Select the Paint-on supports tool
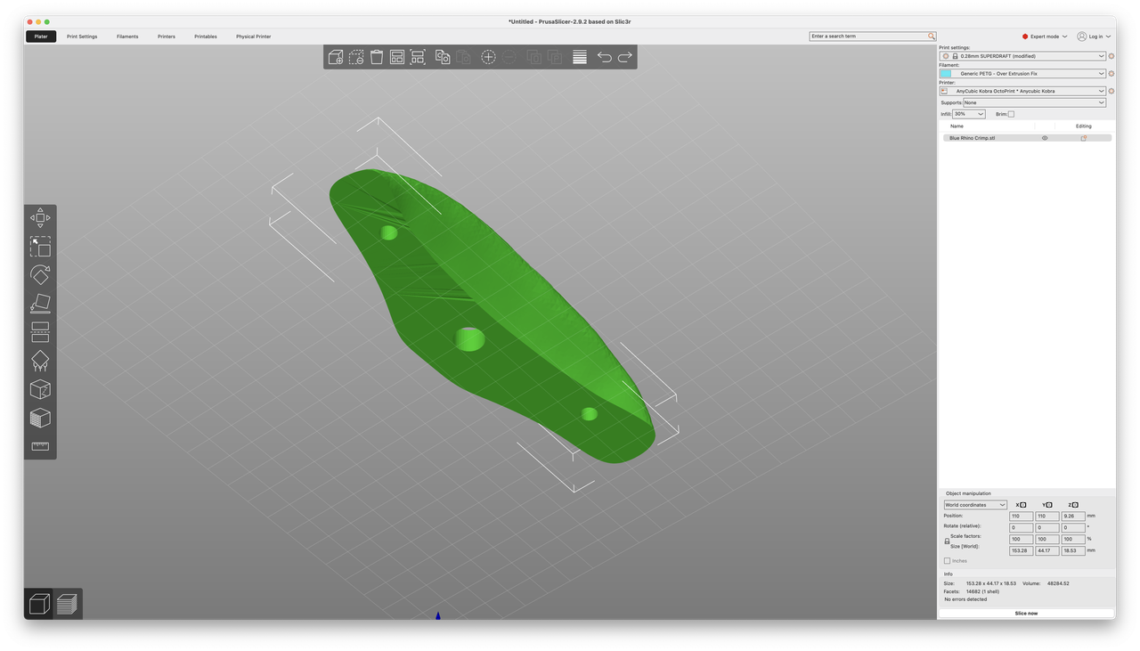The image size is (1140, 651). (x=40, y=361)
